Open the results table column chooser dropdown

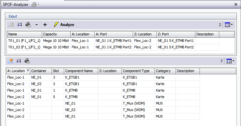coord(230,61)
